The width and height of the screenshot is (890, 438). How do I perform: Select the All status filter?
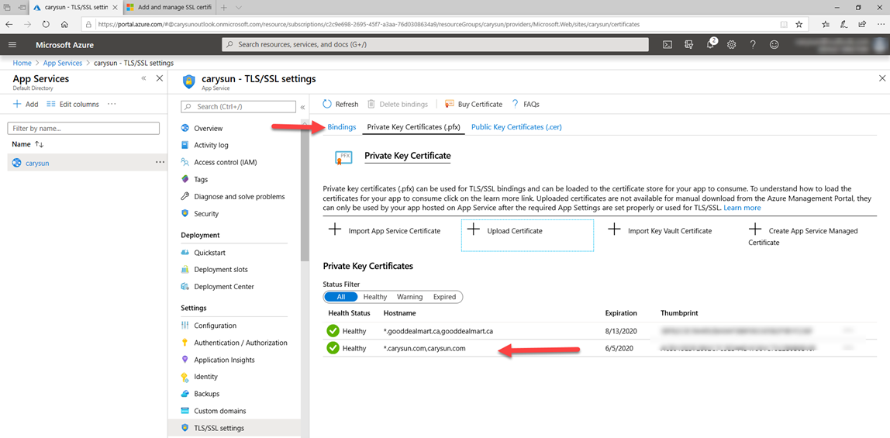(340, 297)
